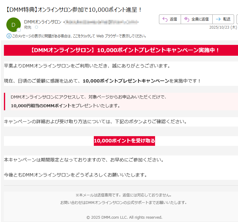Click the reply arrow icon
Screen dimensions: 238x222
coord(165,19)
